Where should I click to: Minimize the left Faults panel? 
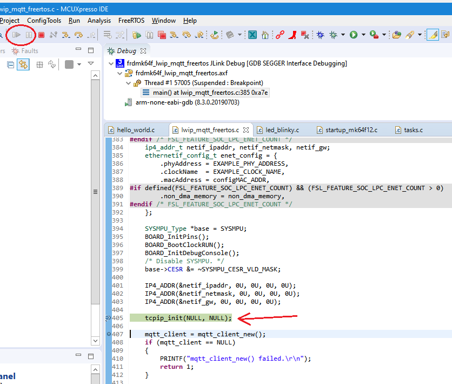(x=78, y=50)
